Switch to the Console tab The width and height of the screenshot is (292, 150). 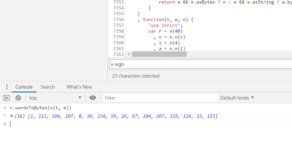point(24,87)
